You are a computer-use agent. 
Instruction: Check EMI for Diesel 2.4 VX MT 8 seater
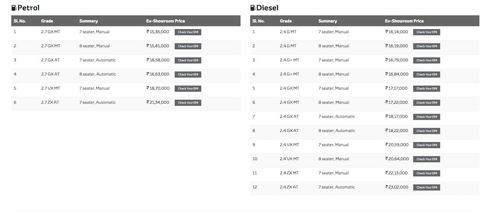point(426,159)
